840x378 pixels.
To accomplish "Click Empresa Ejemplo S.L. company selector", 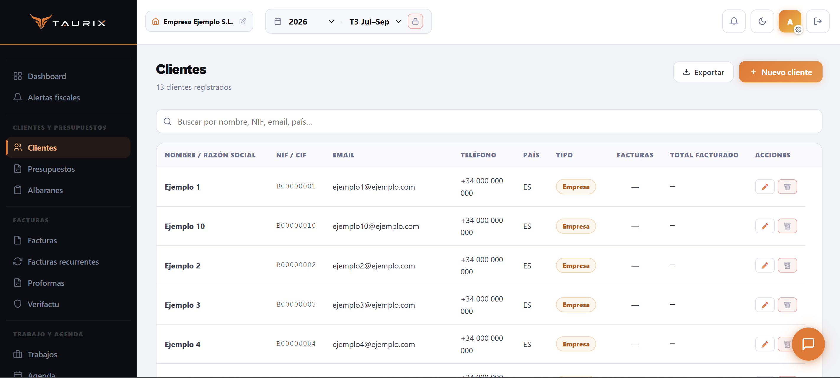I will tap(199, 22).
